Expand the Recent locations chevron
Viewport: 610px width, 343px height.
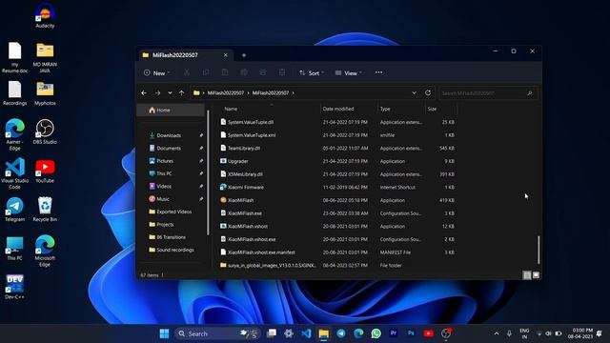[170, 93]
